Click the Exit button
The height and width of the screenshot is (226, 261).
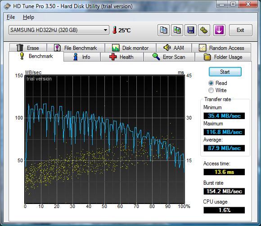point(241,30)
